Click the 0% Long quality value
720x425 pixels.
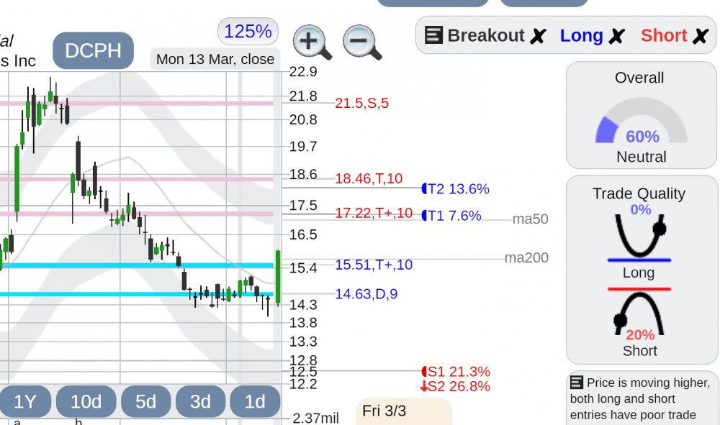(641, 209)
